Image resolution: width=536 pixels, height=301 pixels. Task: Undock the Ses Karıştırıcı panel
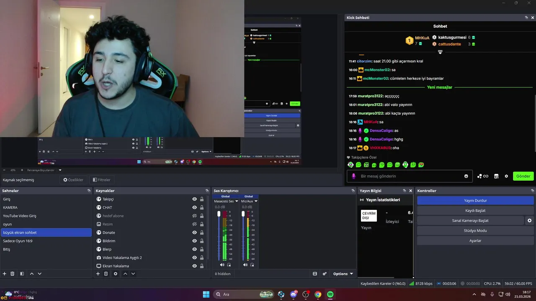coord(353,191)
